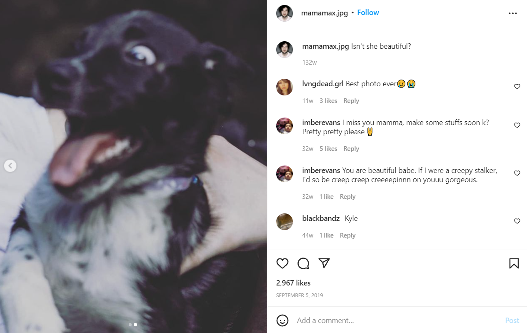Focus the Add a comment field
527x333 pixels.
point(398,320)
